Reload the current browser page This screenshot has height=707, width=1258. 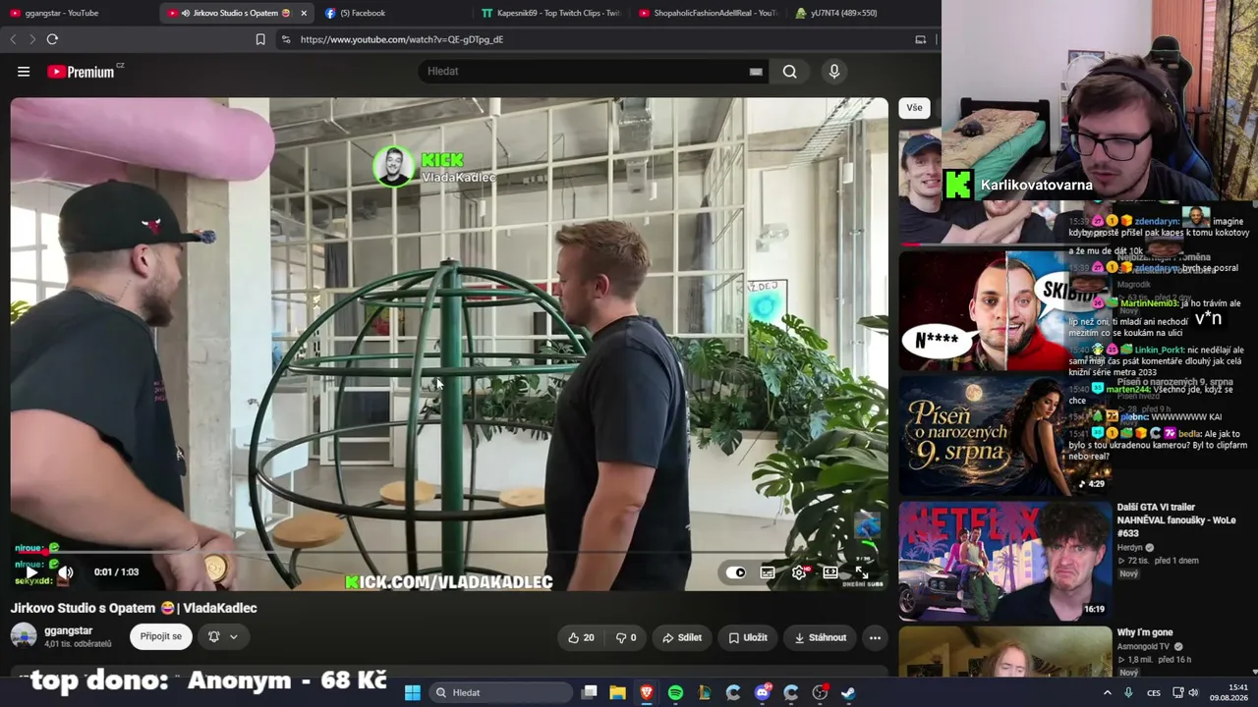(52, 39)
